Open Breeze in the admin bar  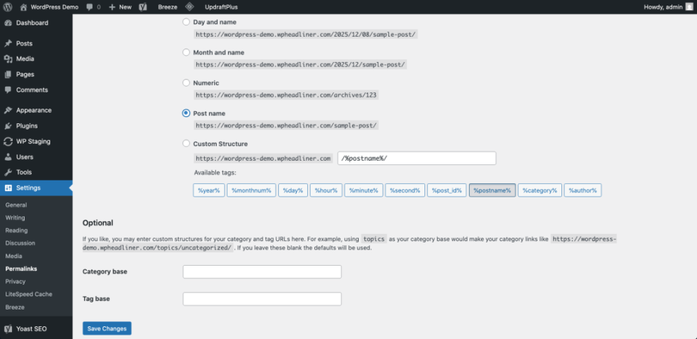[x=167, y=7]
